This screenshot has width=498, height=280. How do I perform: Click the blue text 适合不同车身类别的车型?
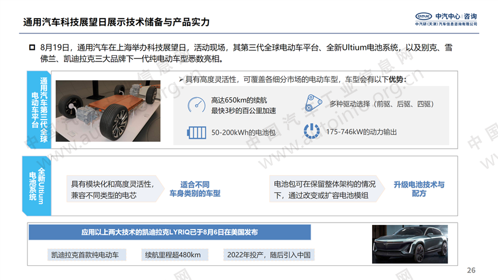195,189
